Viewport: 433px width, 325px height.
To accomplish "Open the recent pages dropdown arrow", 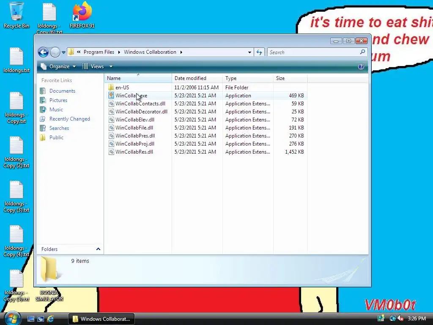I will [x=63, y=52].
